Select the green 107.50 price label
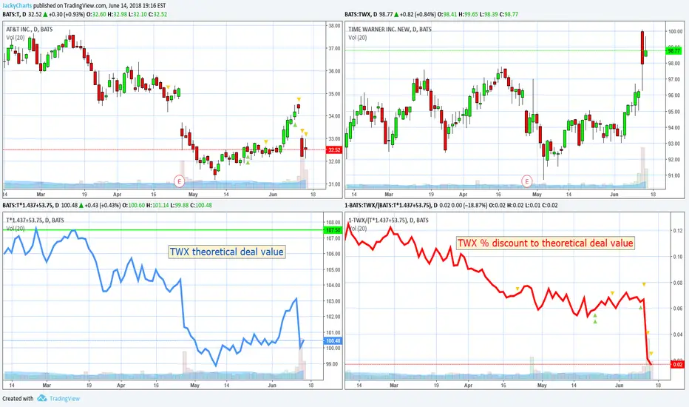The height and width of the screenshot is (407, 689). click(333, 230)
